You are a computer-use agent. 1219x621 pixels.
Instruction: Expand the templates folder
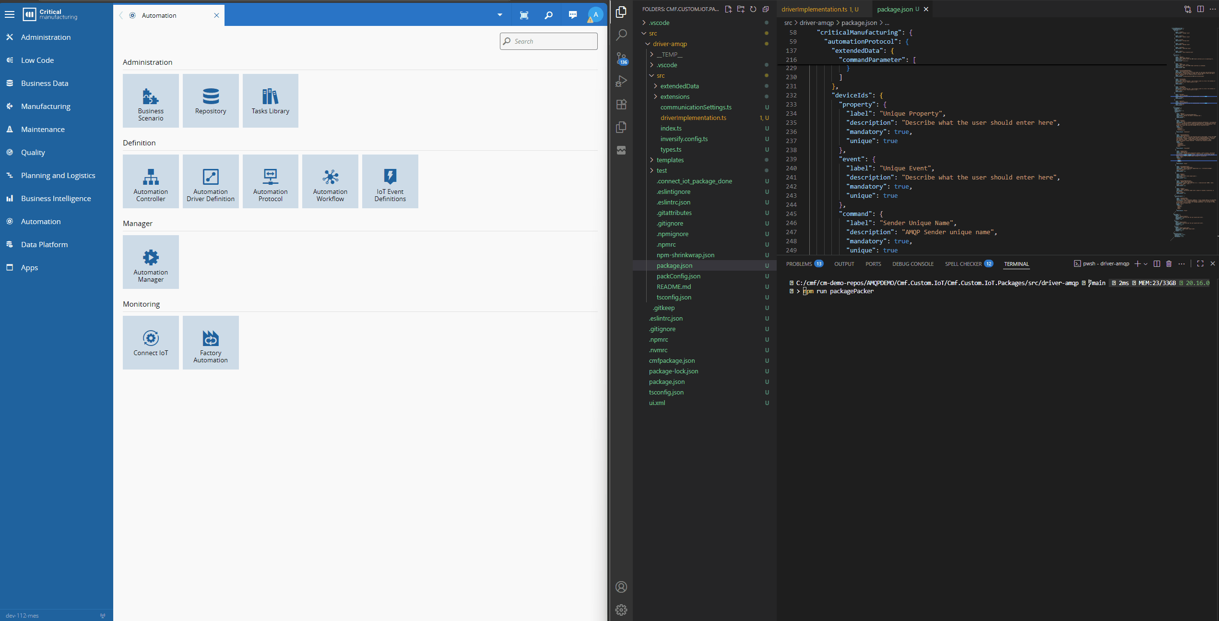click(670, 160)
